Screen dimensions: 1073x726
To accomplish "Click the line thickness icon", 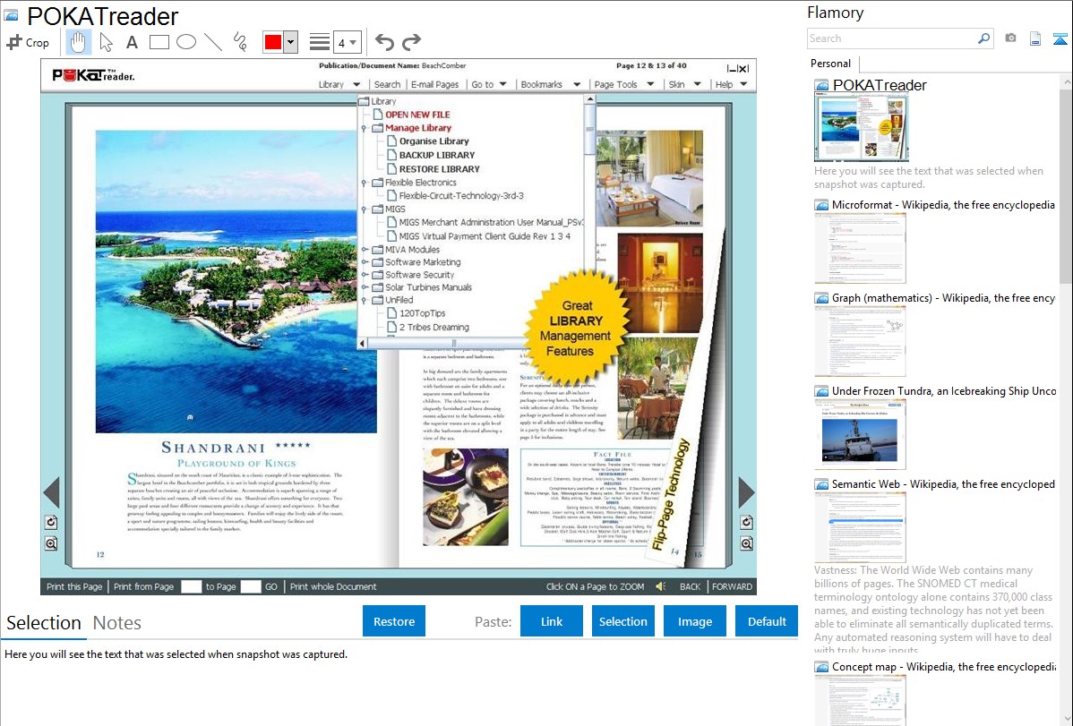I will tap(320, 42).
